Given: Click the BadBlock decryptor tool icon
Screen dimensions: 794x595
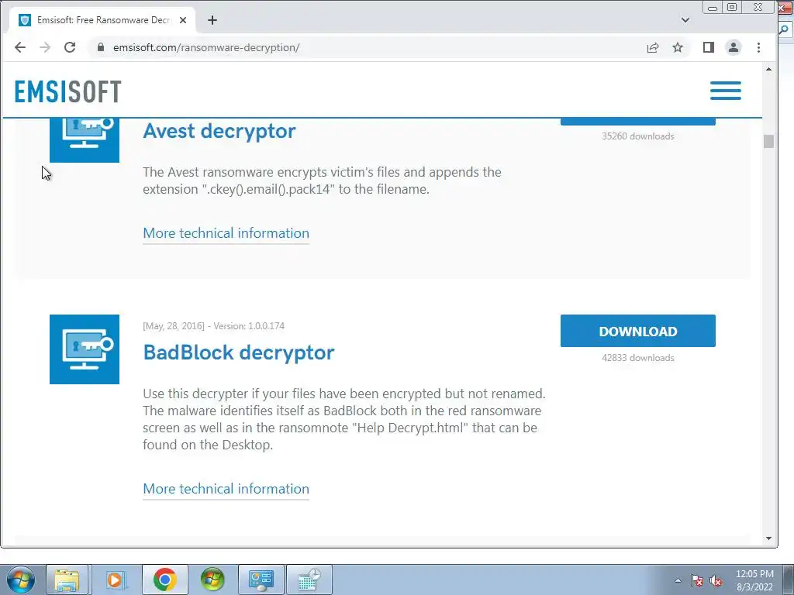Looking at the screenshot, I should (x=85, y=349).
